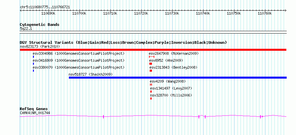This screenshot has width=296, height=135.
Task: Select the red block under esv2313843
Action: (x=151, y=71)
